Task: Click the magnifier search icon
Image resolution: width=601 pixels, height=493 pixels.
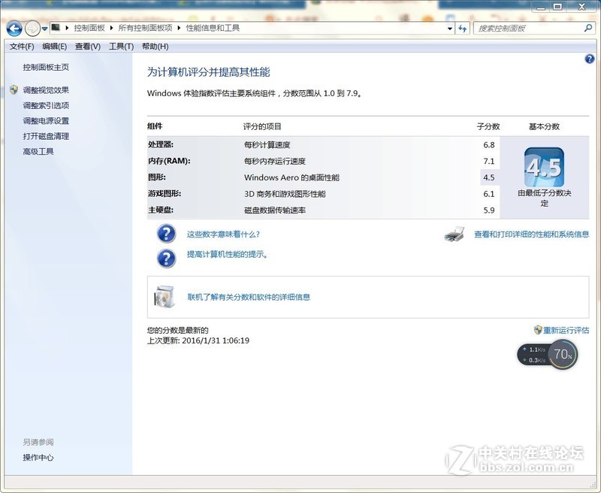Action: tap(588, 28)
